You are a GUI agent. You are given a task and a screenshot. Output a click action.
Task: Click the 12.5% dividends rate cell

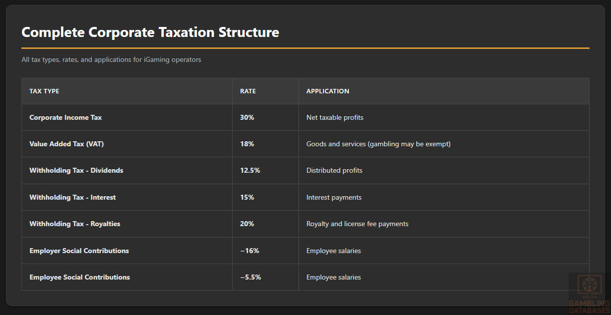(x=250, y=171)
